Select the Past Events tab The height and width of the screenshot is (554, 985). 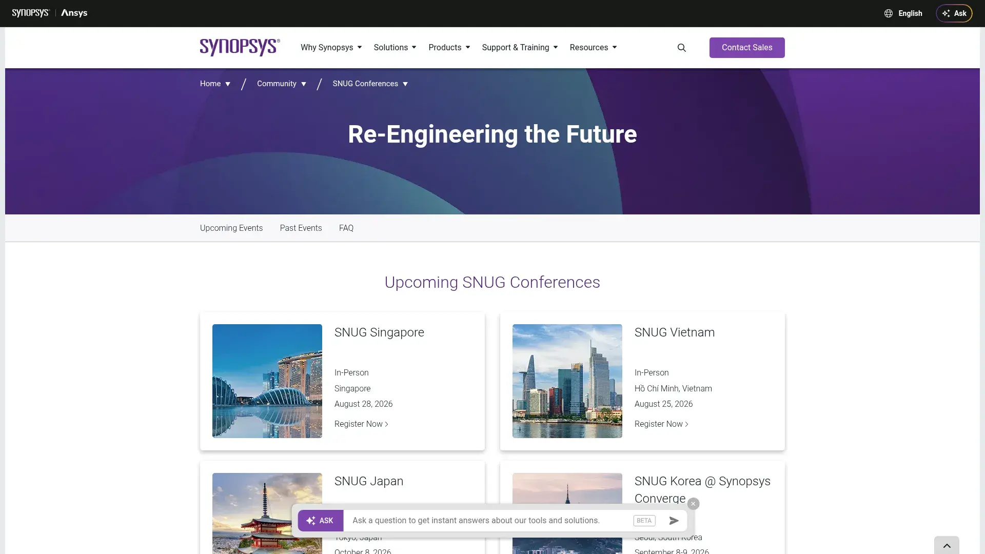[301, 228]
